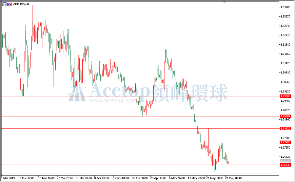Click the 1 Mar 2019 date label

tap(8, 178)
